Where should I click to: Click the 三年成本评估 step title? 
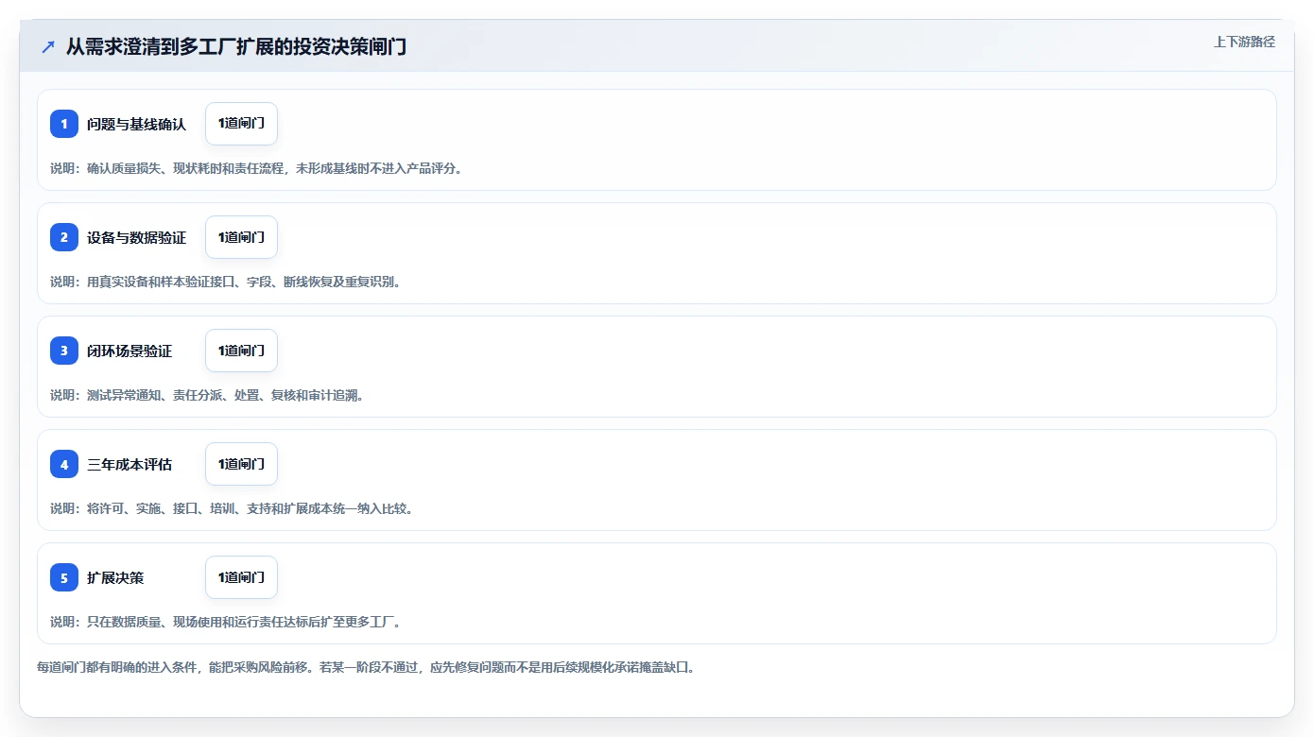pyautogui.click(x=130, y=464)
